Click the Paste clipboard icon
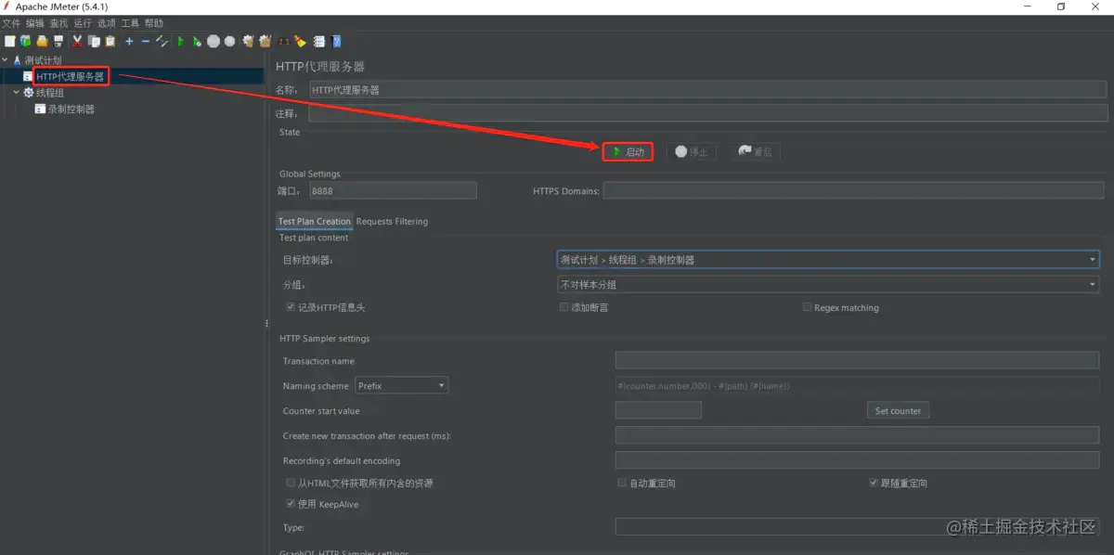This screenshot has height=555, width=1114. point(110,41)
